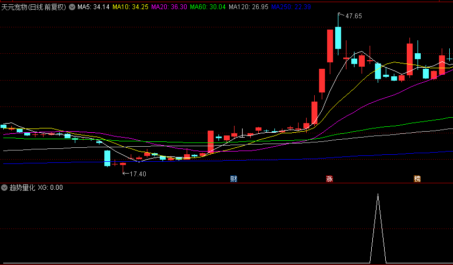
Task: Select the candlestick with the 47.65 high
Action: click(338, 38)
